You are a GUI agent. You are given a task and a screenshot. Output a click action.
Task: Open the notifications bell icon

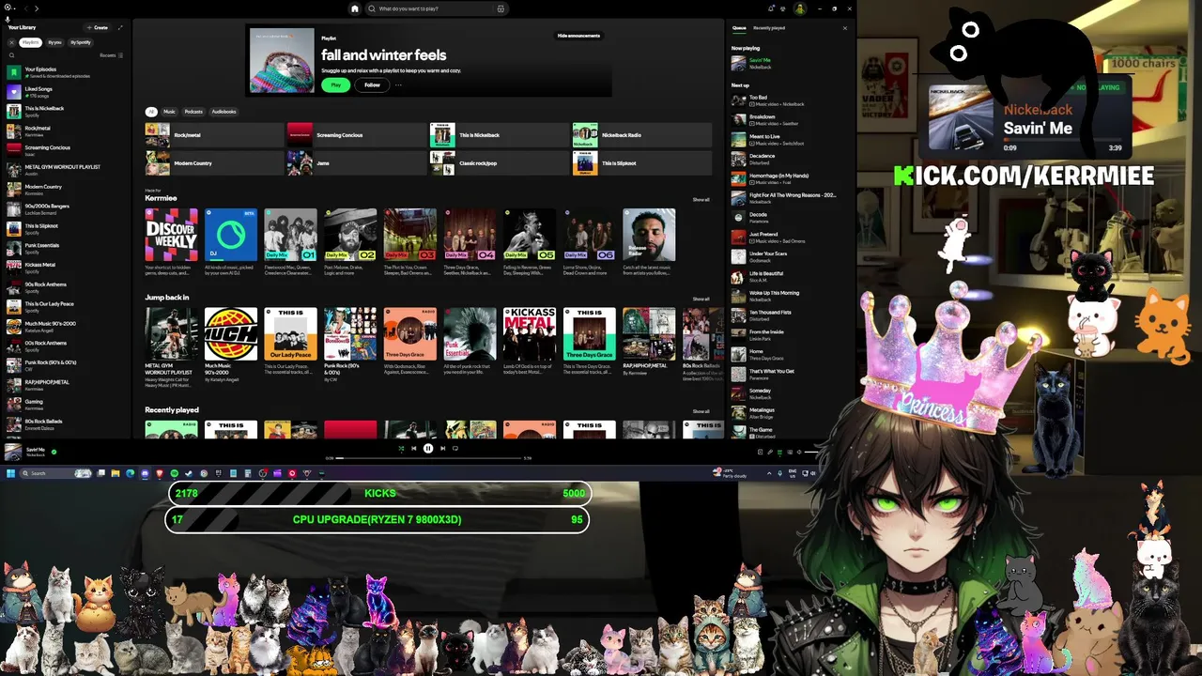coord(772,8)
